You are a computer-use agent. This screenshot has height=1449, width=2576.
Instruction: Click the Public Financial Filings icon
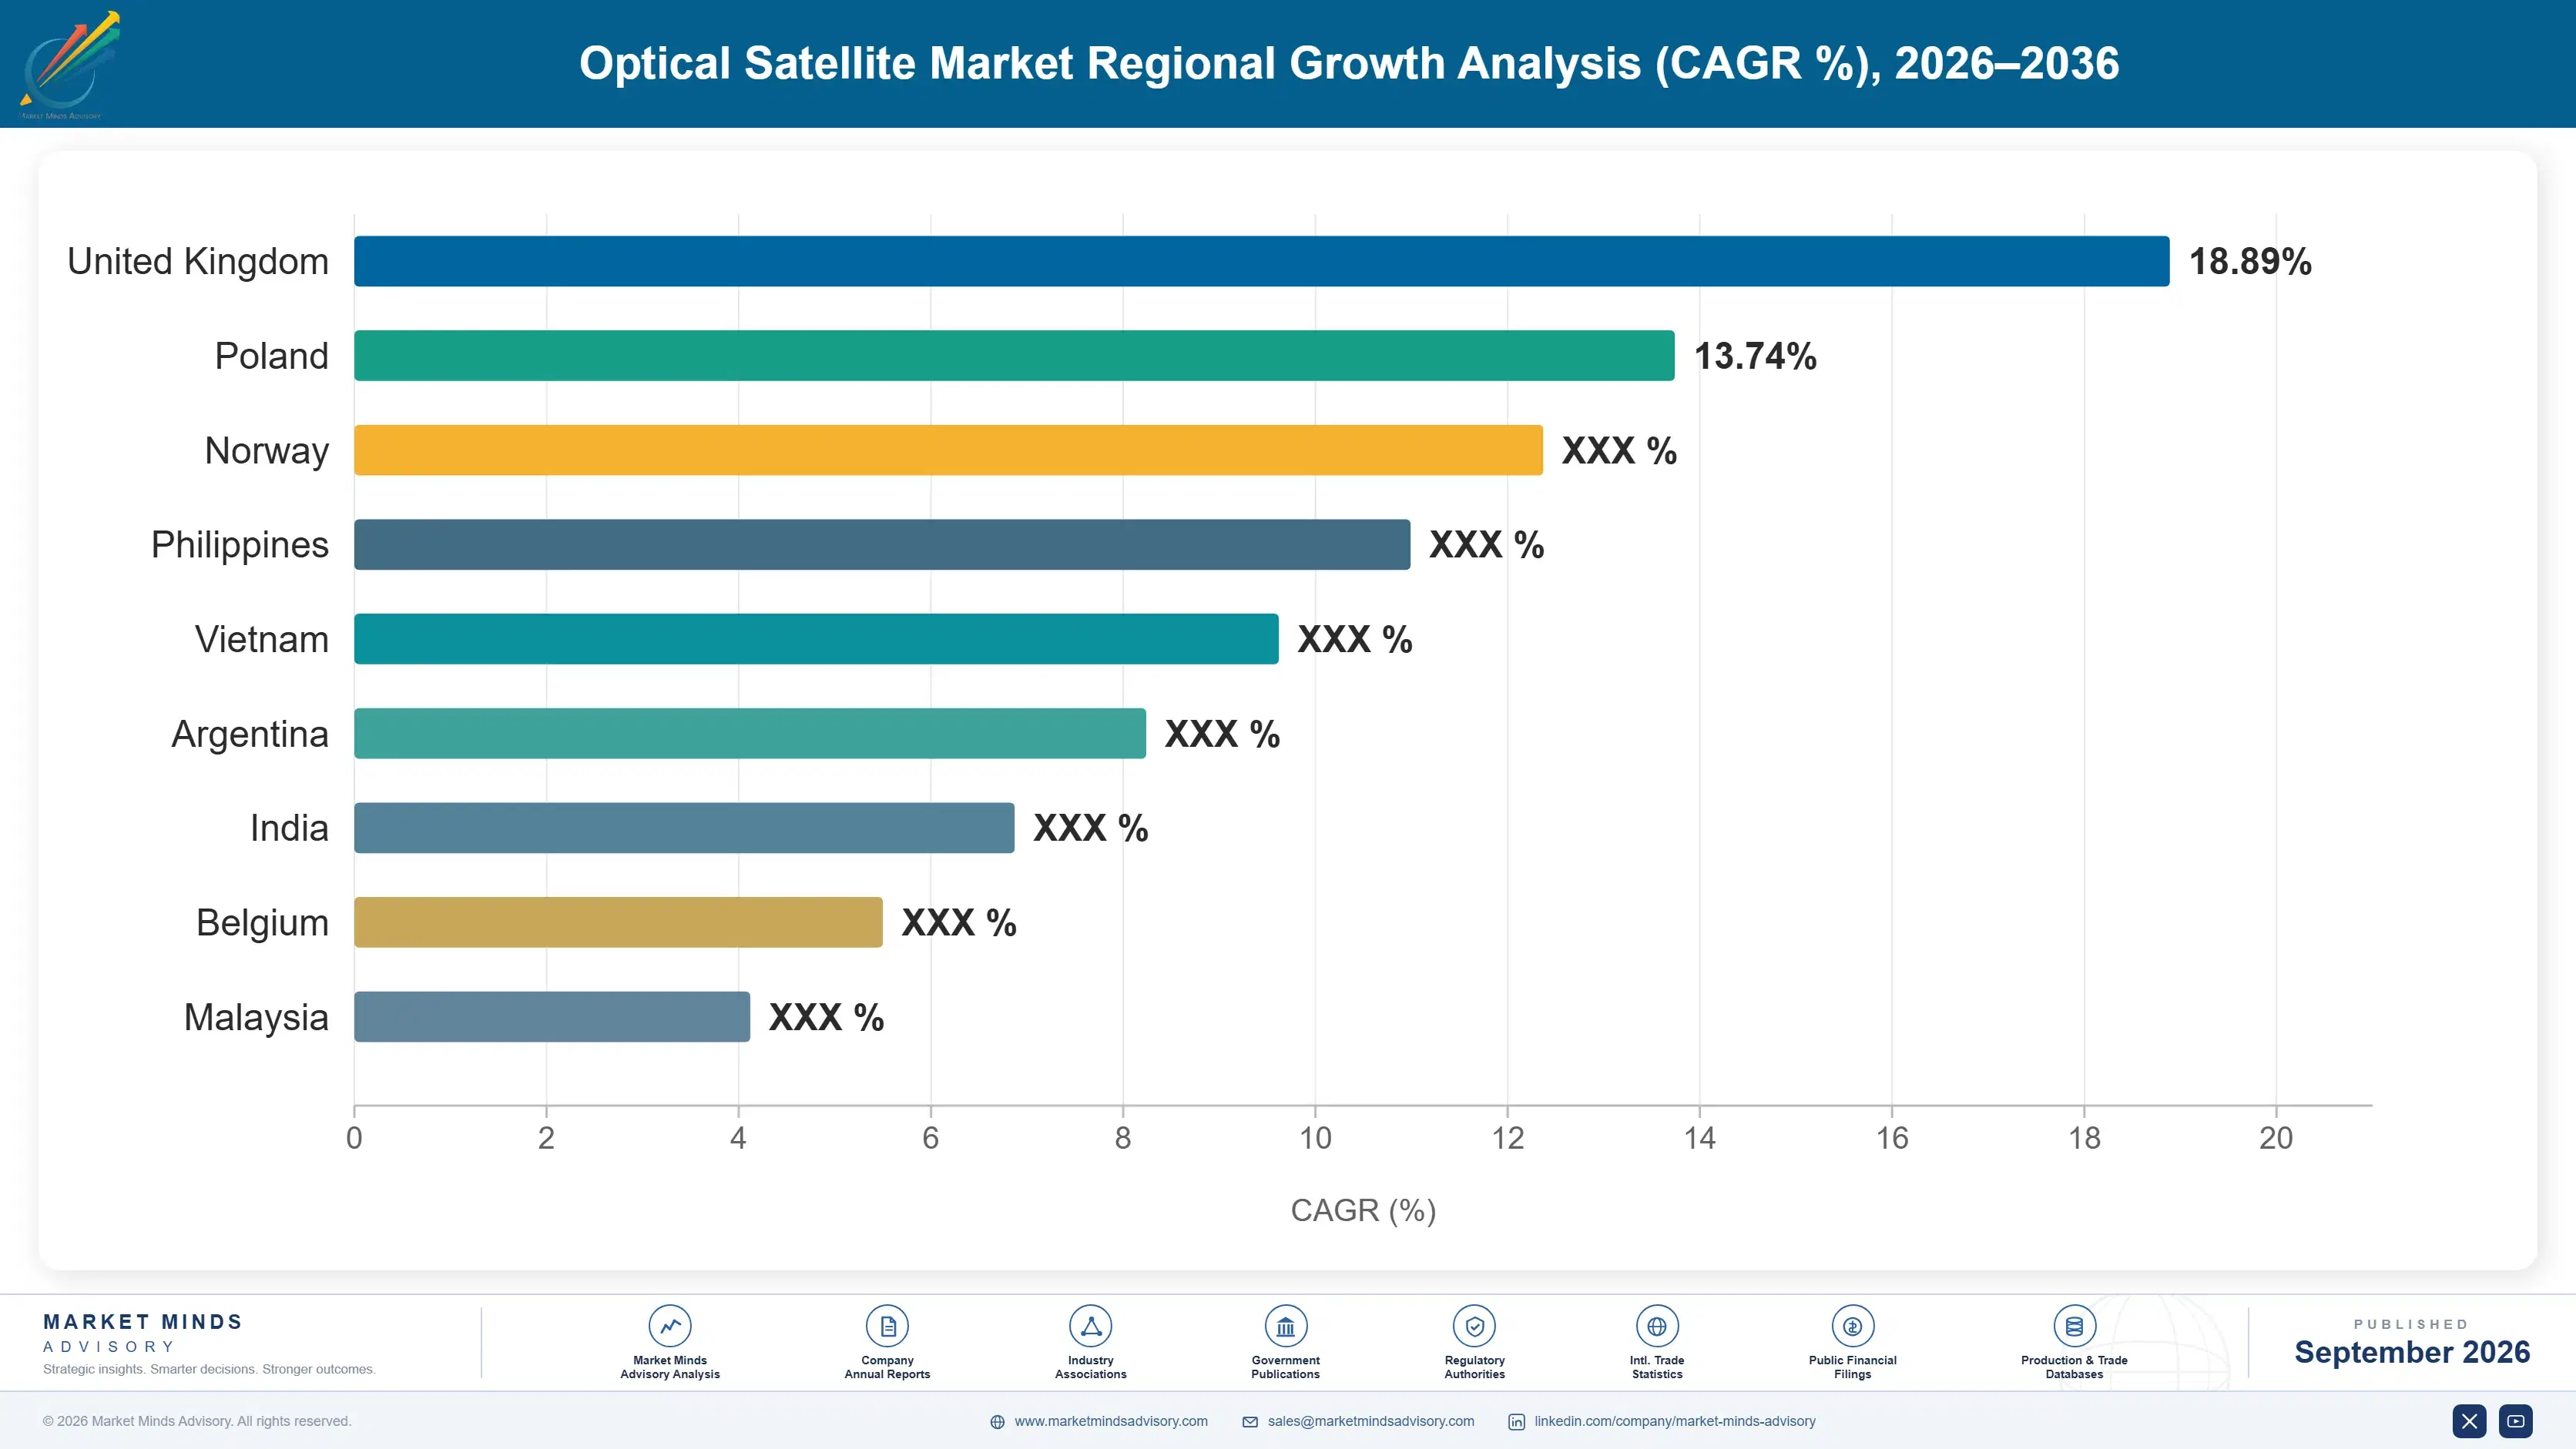[x=1852, y=1326]
